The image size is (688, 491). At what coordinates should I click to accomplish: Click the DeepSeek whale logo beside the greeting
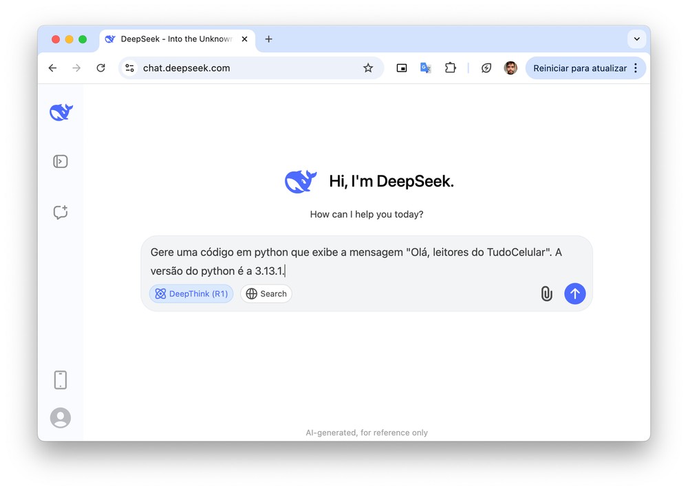point(301,181)
